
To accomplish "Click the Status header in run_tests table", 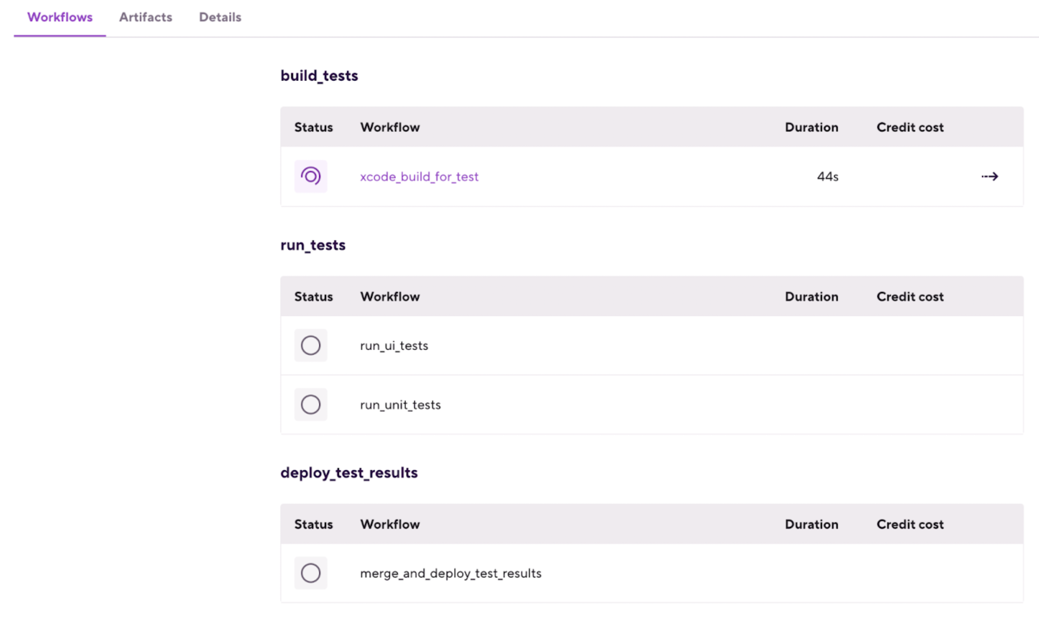I will coord(314,297).
